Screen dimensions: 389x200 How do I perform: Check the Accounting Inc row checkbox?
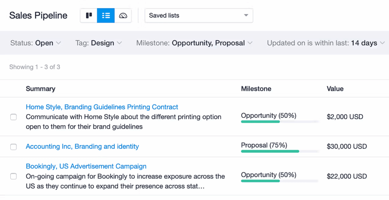tap(13, 147)
